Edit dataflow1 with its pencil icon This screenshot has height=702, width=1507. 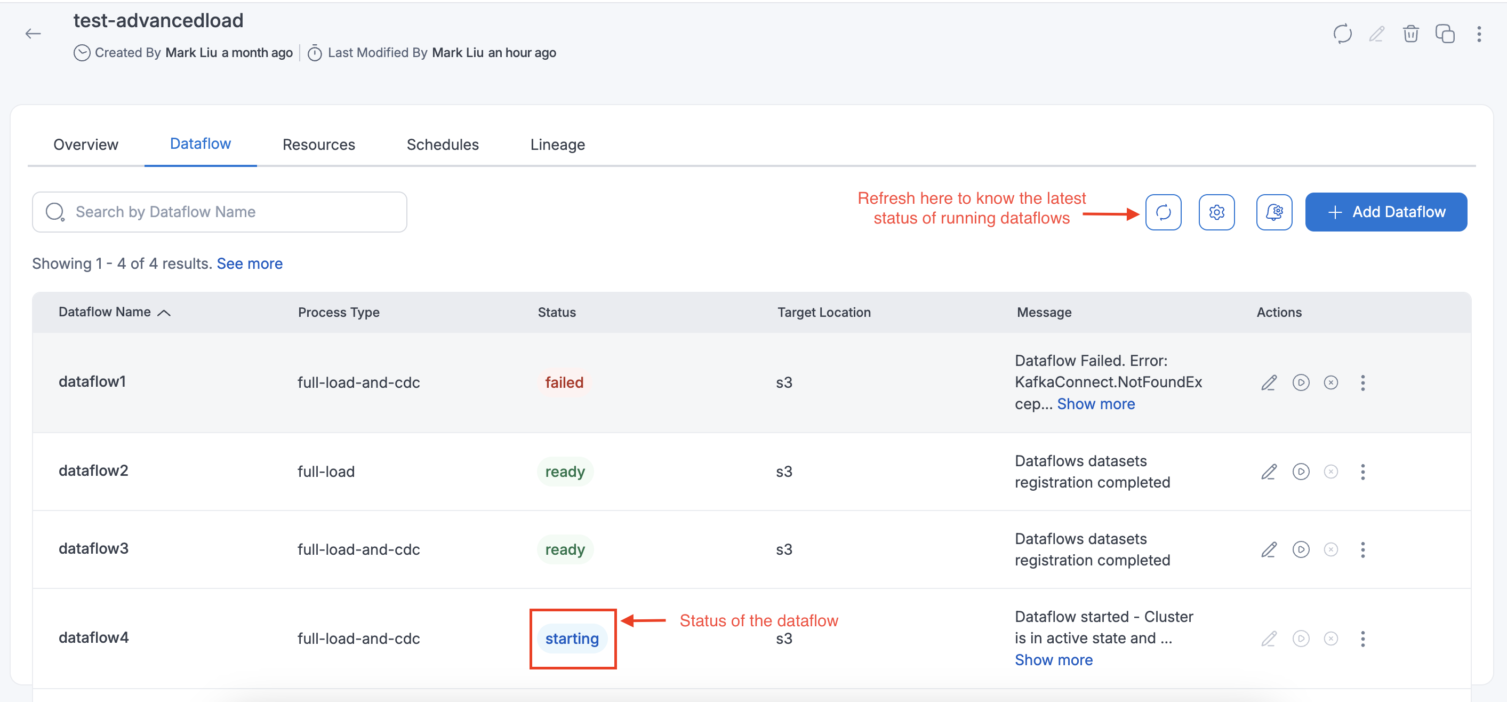[1268, 382]
